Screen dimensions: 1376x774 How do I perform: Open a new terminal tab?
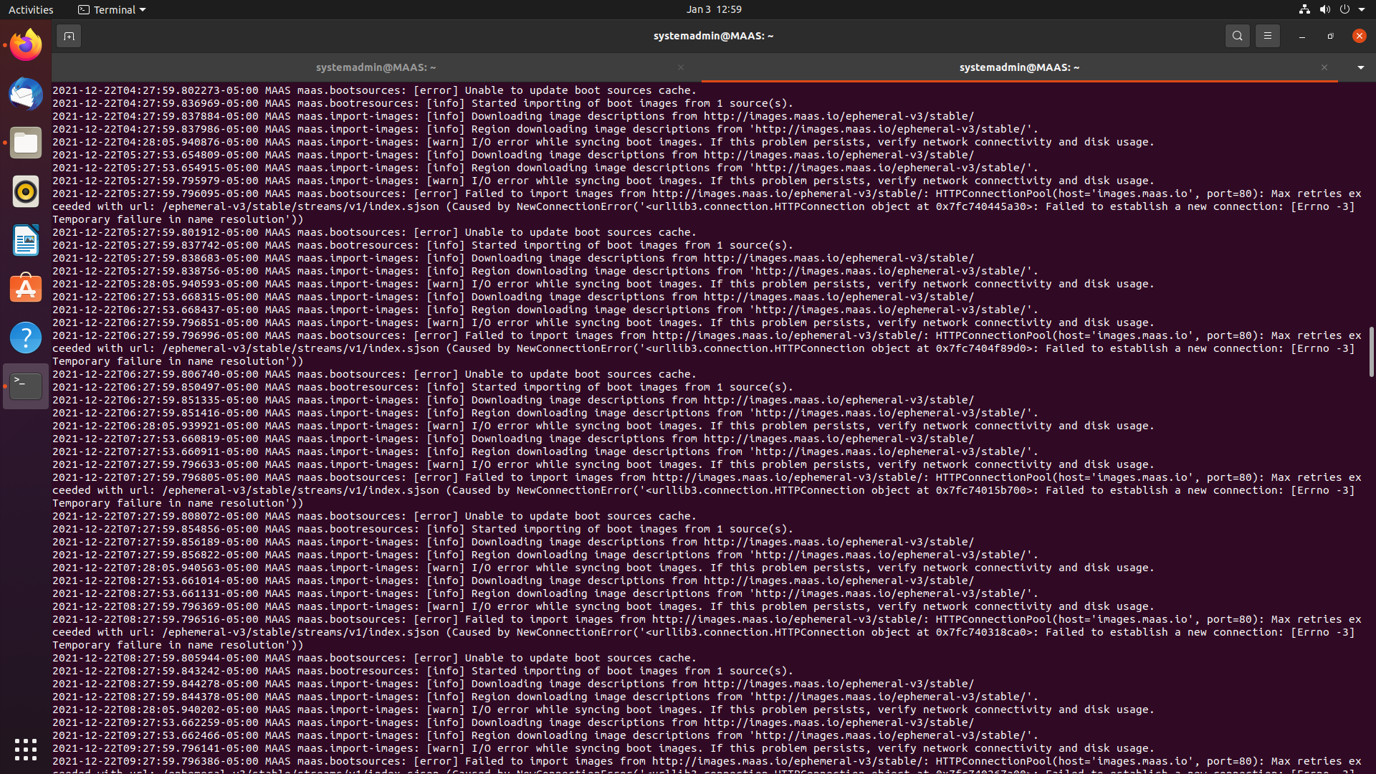click(x=69, y=36)
